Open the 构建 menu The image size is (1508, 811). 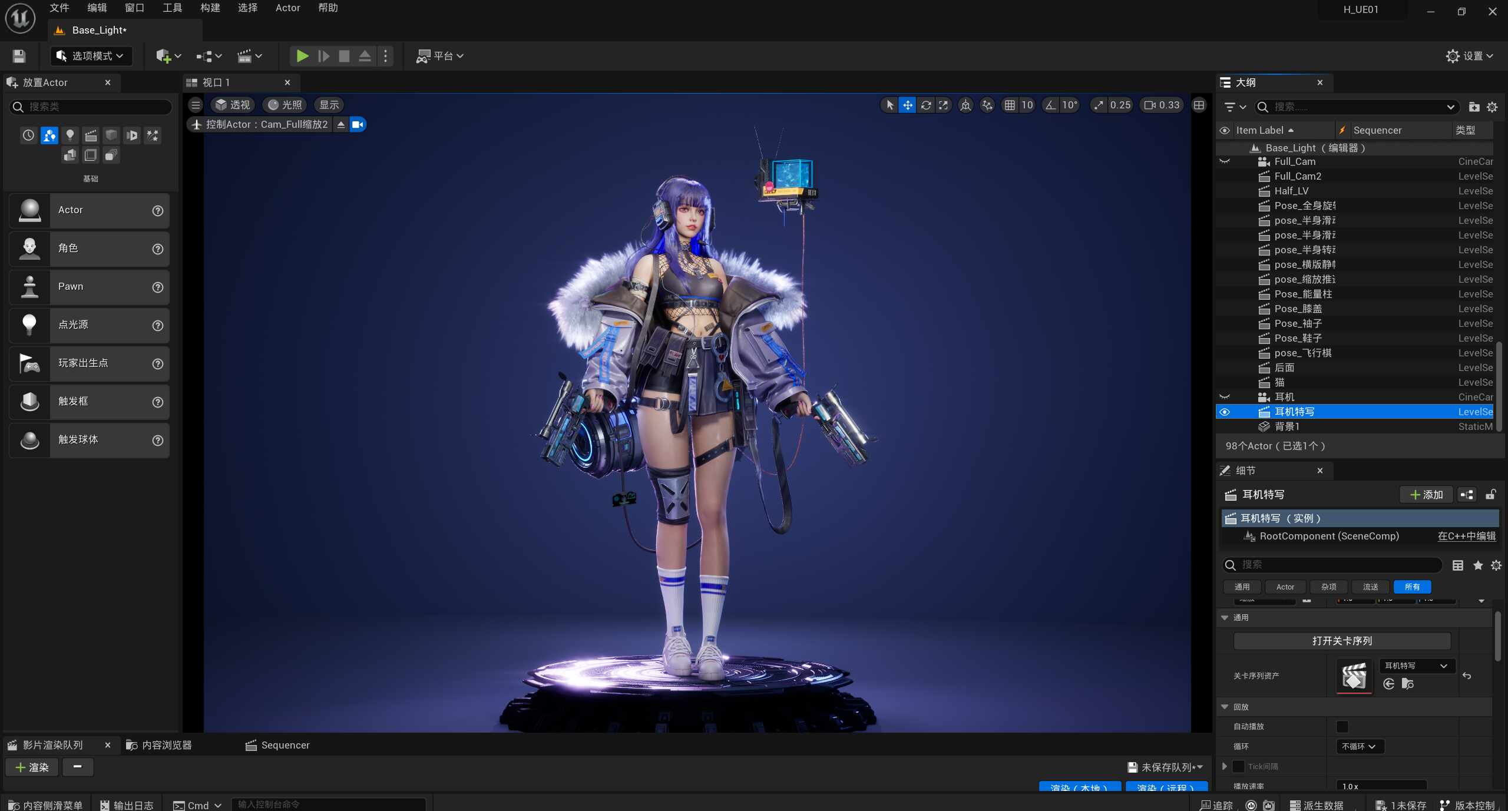210,8
